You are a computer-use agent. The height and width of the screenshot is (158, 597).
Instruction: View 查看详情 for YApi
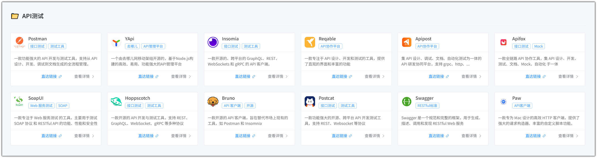(181, 76)
